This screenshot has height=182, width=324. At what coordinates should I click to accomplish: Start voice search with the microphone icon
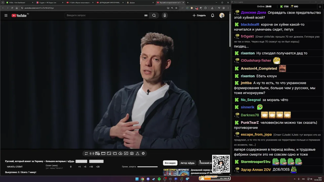coord(165,15)
